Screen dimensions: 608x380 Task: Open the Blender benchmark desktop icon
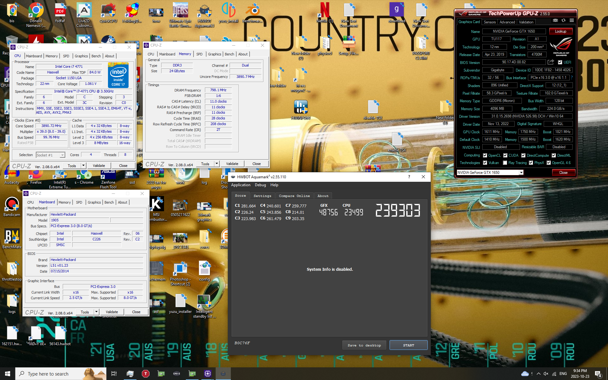coord(252,13)
